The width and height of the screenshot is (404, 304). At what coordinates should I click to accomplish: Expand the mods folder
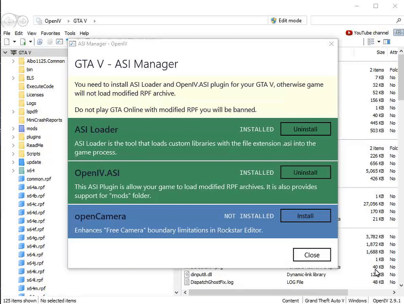tap(13, 129)
